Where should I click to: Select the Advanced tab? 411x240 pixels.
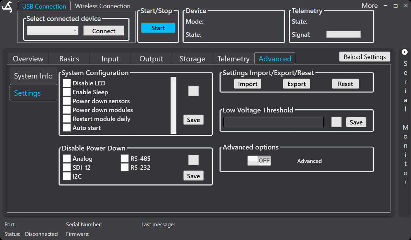(x=275, y=59)
